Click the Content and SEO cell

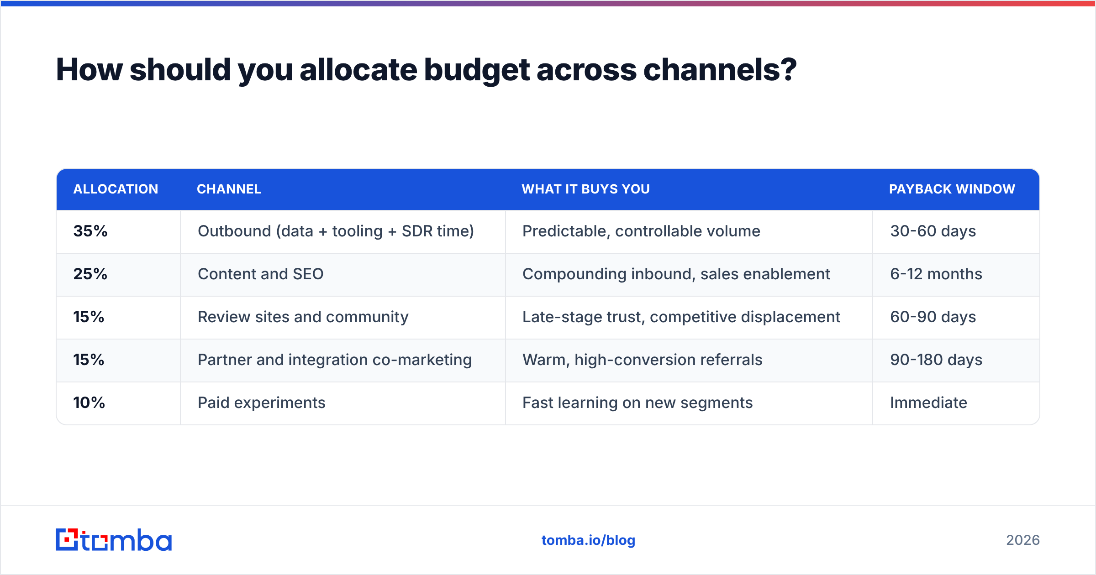(x=343, y=274)
